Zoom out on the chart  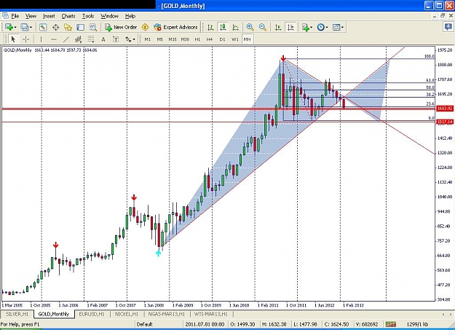pyautogui.click(x=263, y=27)
